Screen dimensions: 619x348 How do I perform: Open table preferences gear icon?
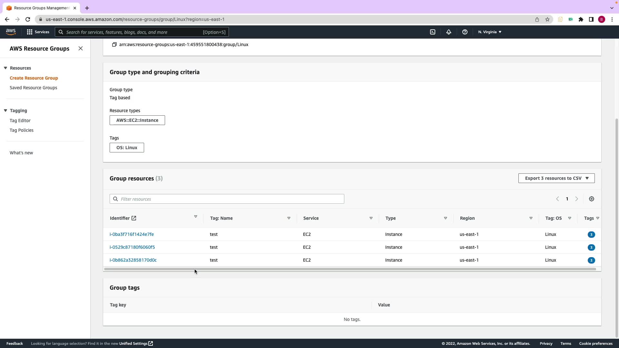click(591, 199)
